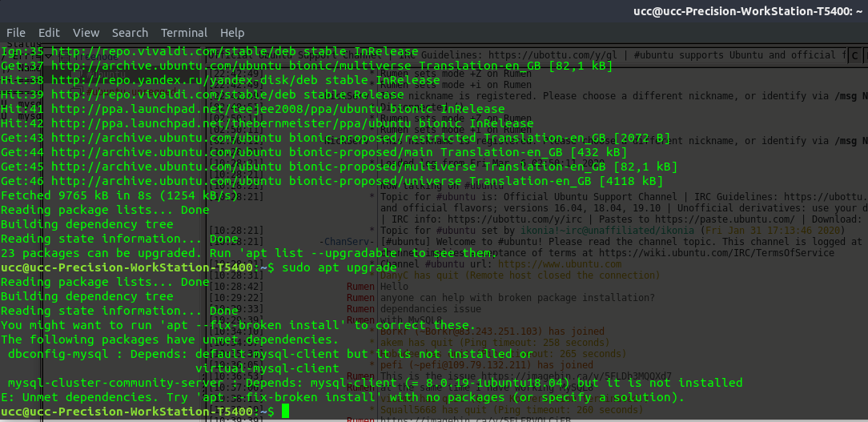Click the 'Hit:38' yandex-disk line
Screen dimensions: 868x422
point(220,80)
